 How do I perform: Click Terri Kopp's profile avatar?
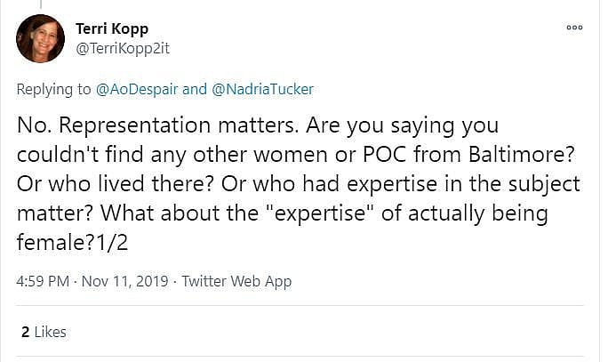pyautogui.click(x=40, y=38)
